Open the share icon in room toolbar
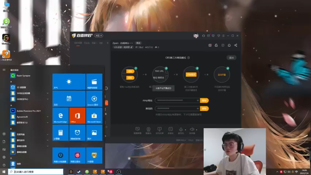Image resolution: width=311 pixels, height=175 pixels. coord(236,45)
